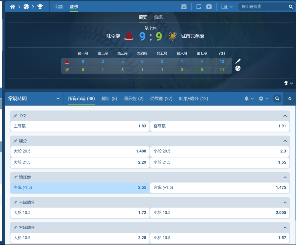This screenshot has width=296, height=245.
Task: Expand the trophy dropdown below scoreboard
Action: pyautogui.click(x=289, y=83)
